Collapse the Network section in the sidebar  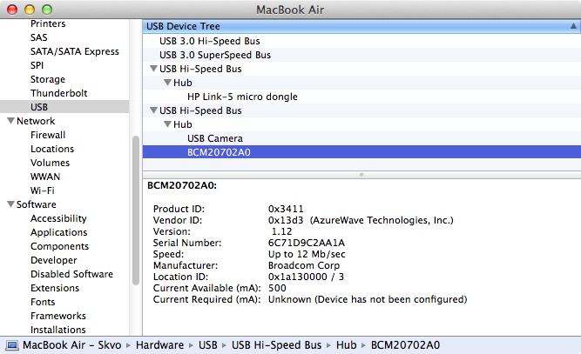pos(10,122)
